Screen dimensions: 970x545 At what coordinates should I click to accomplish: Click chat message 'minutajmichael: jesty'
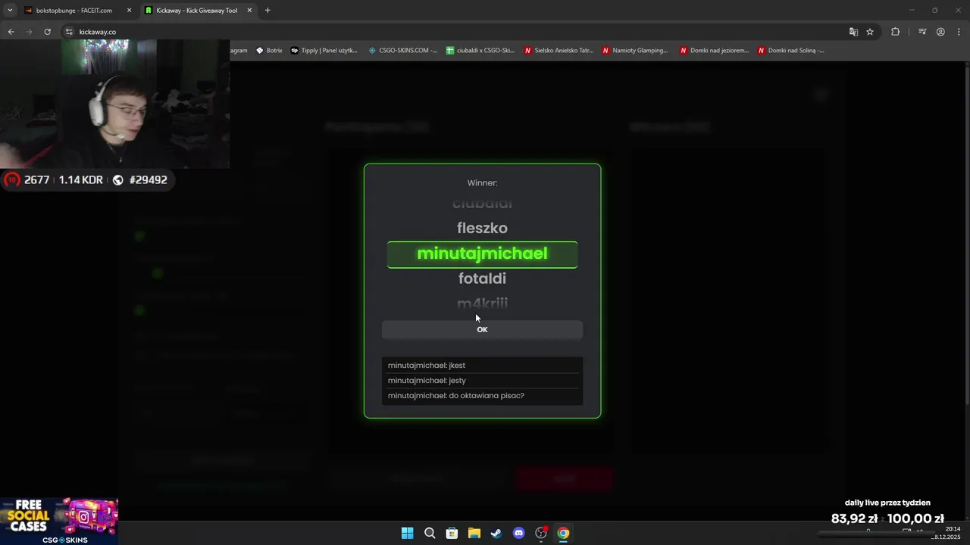[482, 381]
